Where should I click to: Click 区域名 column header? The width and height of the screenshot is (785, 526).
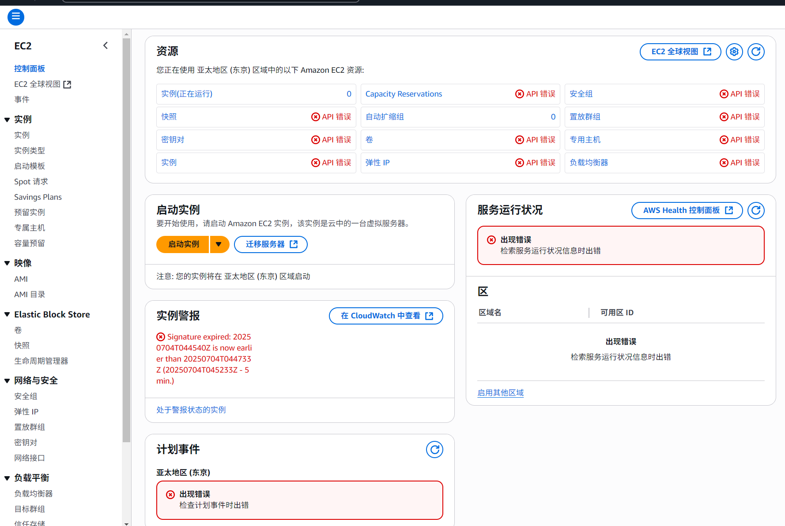pyautogui.click(x=490, y=313)
